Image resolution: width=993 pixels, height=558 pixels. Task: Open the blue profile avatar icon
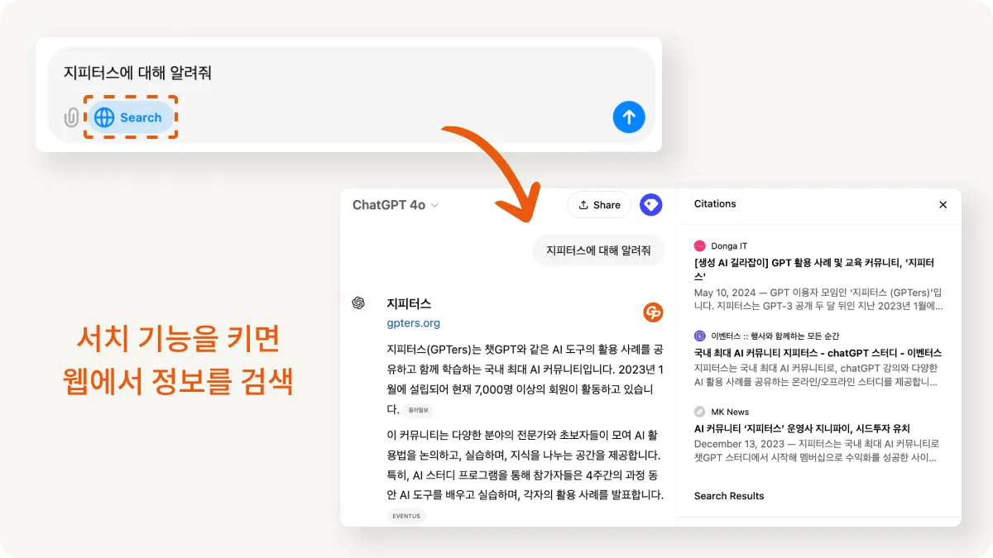651,205
